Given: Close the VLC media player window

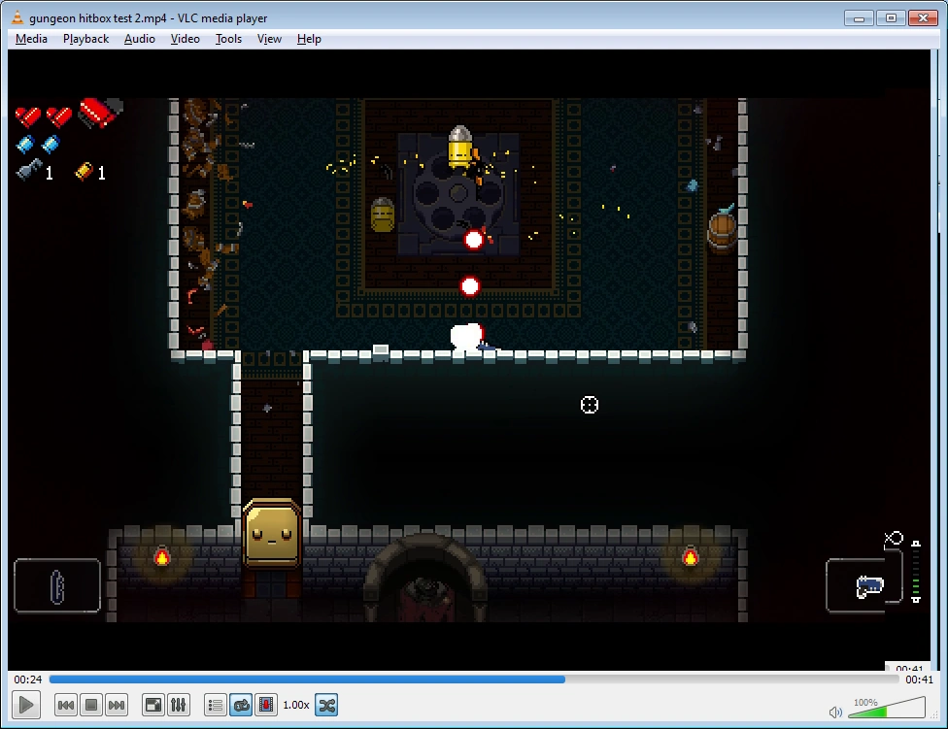Looking at the screenshot, I should 923,18.
